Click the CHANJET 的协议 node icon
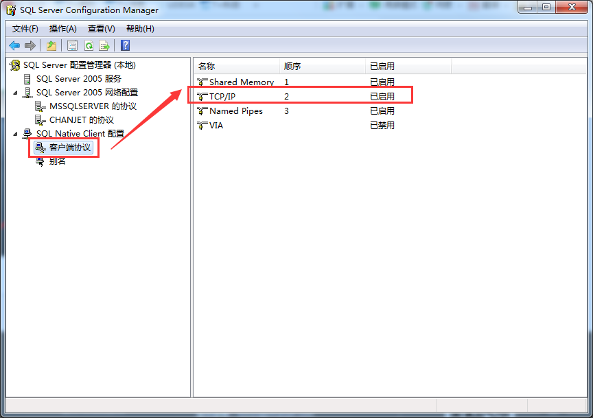Screen dimensions: 593x418 pos(40,120)
